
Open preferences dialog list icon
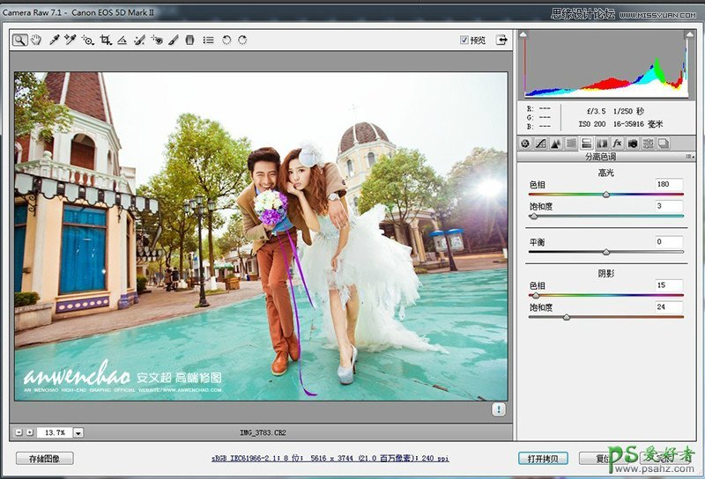[208, 40]
